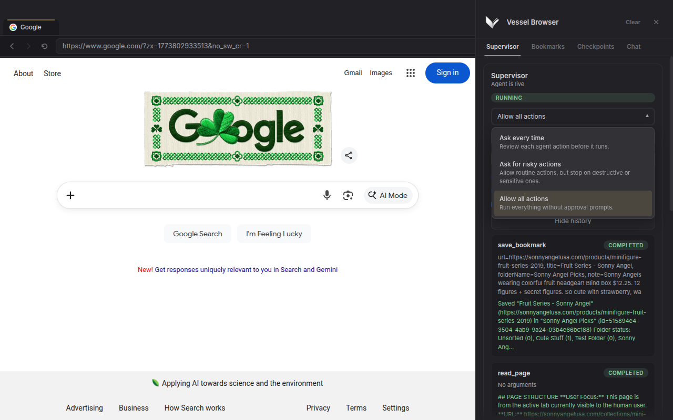
Task: Click the browser back arrow icon
Action: [x=12, y=46]
